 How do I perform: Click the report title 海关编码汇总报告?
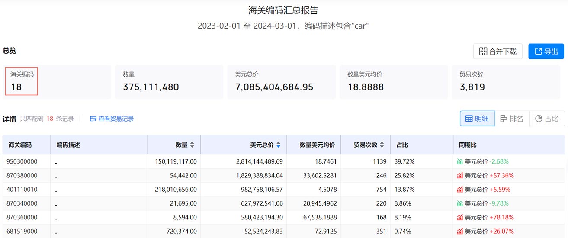pos(283,10)
